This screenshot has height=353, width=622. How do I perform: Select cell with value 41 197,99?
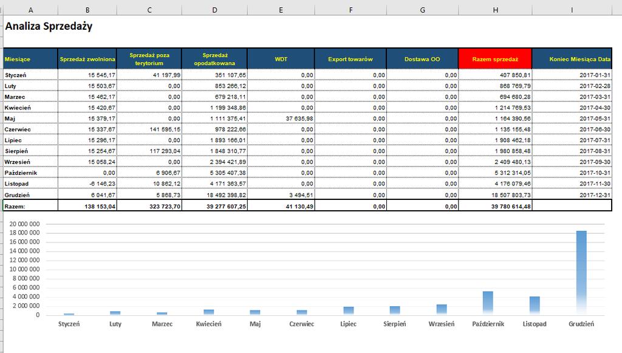[x=149, y=75]
